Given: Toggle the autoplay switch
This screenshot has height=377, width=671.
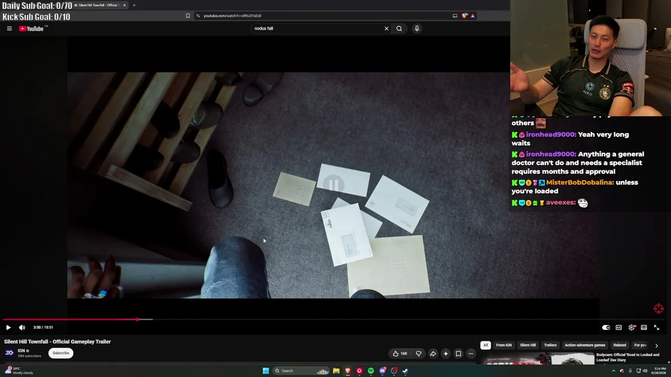Looking at the screenshot, I should 606,327.
